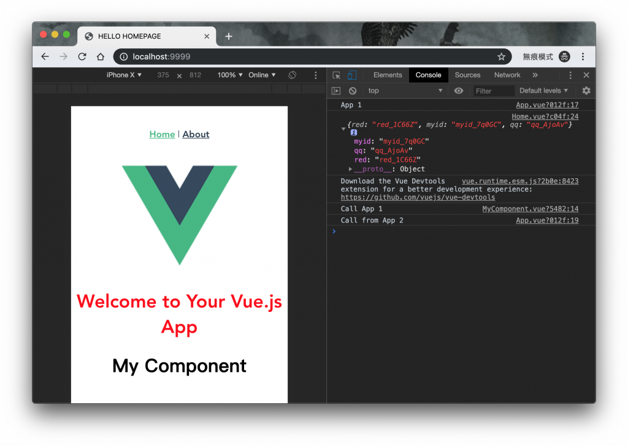
Task: Select the HELLO HOMEPAGE browser tab
Action: 147,36
